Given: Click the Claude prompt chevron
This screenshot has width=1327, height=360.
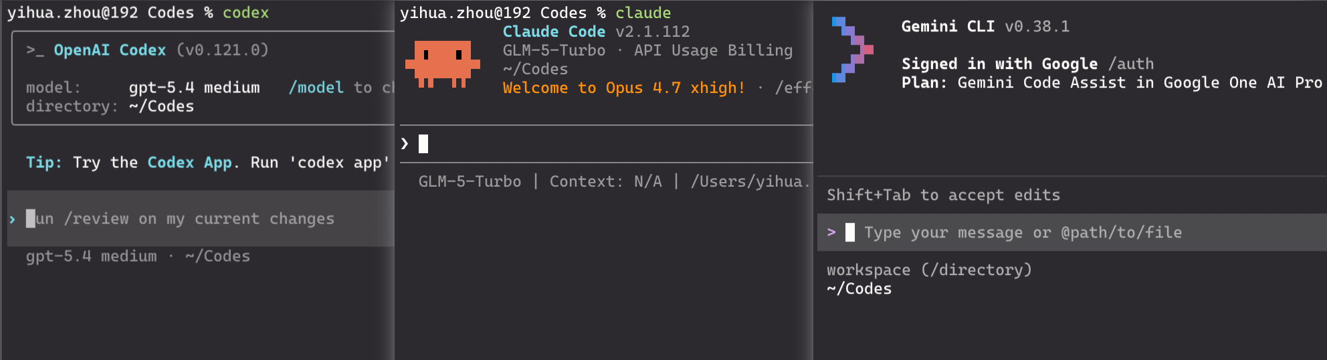Looking at the screenshot, I should 404,143.
